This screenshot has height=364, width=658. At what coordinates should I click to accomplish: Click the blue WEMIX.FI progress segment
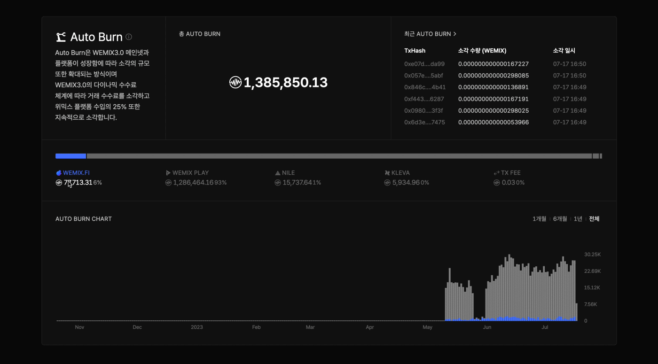70,156
